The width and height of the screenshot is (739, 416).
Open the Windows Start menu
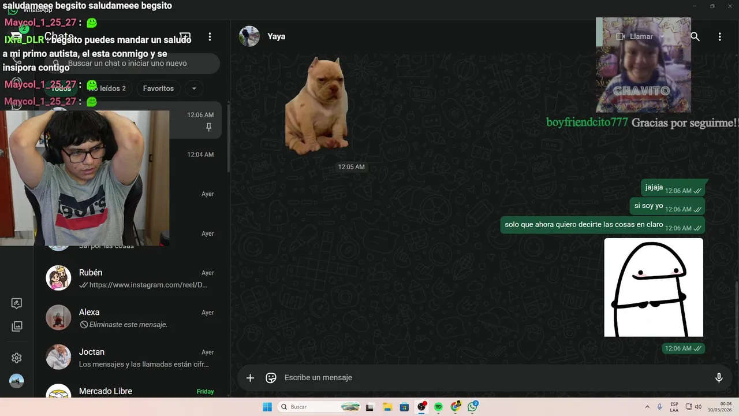267,407
